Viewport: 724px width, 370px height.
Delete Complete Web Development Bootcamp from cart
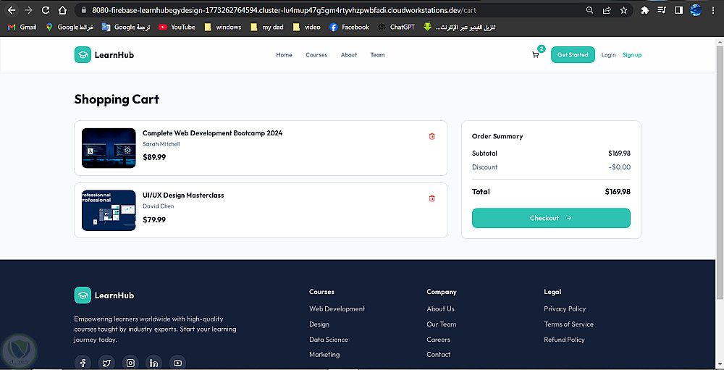432,136
